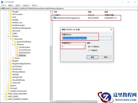Image resolution: width=138 pixels, height=103 pixels.
Task: Collapse the Policies key
Action: point(8,36)
